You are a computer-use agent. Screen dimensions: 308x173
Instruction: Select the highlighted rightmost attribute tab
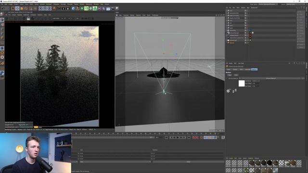[x=254, y=69]
